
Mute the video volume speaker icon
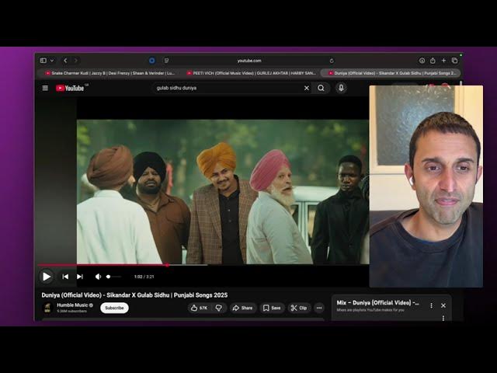99,277
